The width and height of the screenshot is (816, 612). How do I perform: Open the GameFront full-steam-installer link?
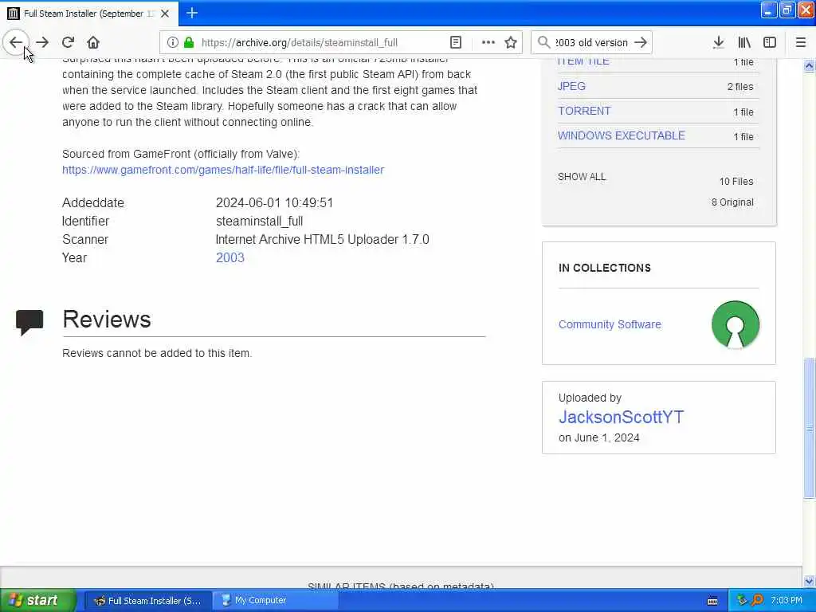[223, 170]
